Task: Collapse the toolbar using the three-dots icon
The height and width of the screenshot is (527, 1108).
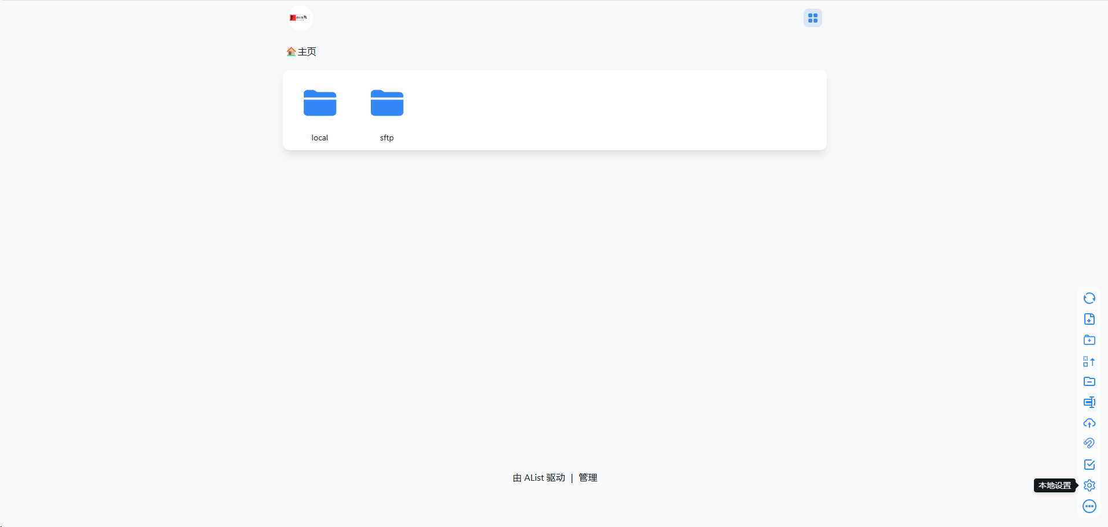Action: coord(1089,506)
